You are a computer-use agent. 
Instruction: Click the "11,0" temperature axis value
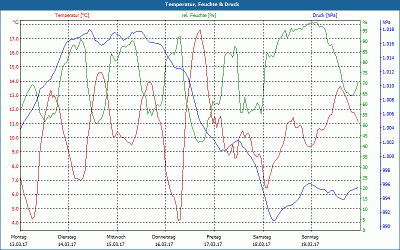[14, 123]
